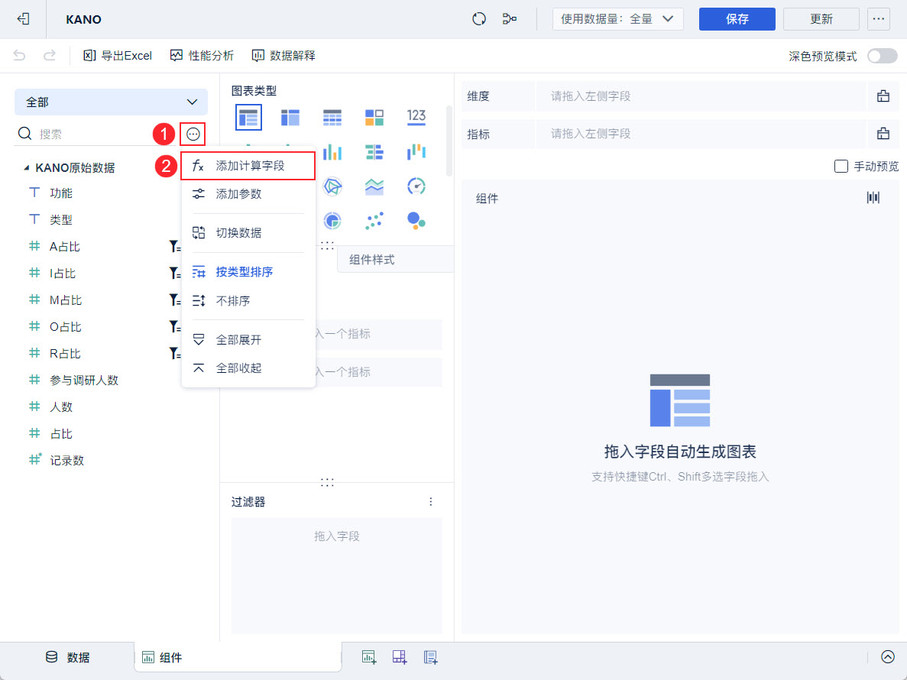
Task: Select the I占比 field
Action: coord(63,273)
